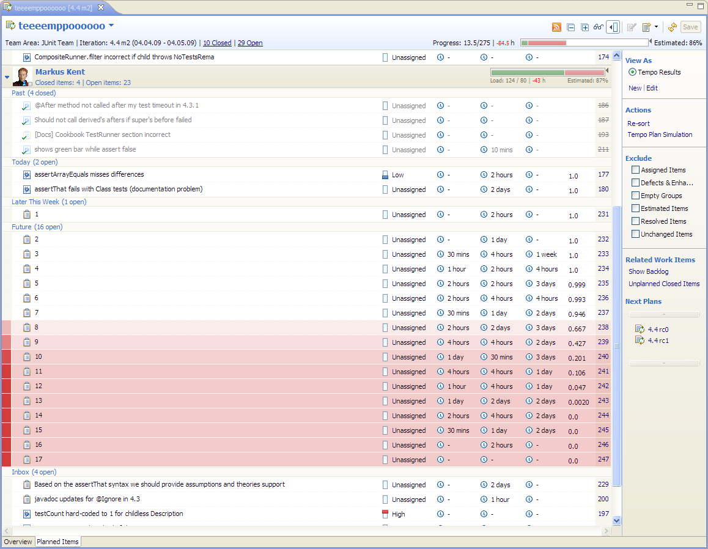Click the Past (4 closed) group header
The image size is (708, 549).
tap(34, 93)
